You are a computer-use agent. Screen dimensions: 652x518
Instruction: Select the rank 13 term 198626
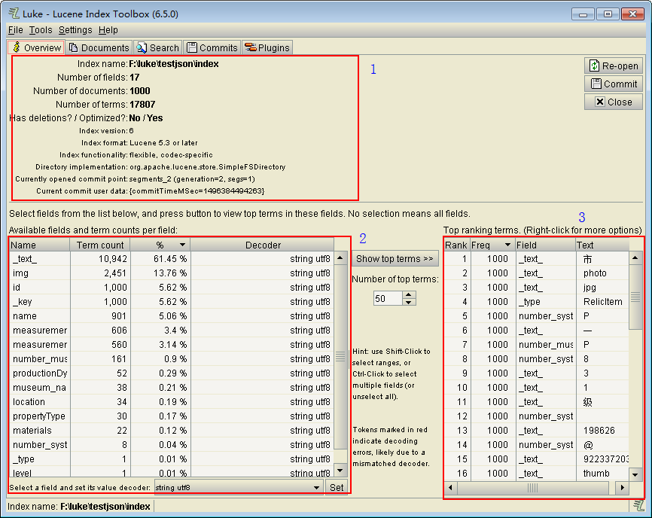pyautogui.click(x=536, y=430)
